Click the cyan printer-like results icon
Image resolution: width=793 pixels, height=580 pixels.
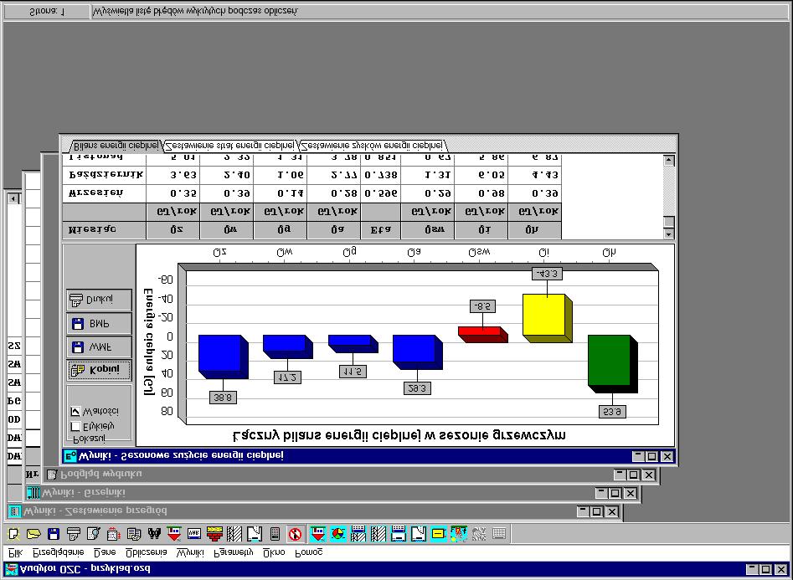click(399, 533)
